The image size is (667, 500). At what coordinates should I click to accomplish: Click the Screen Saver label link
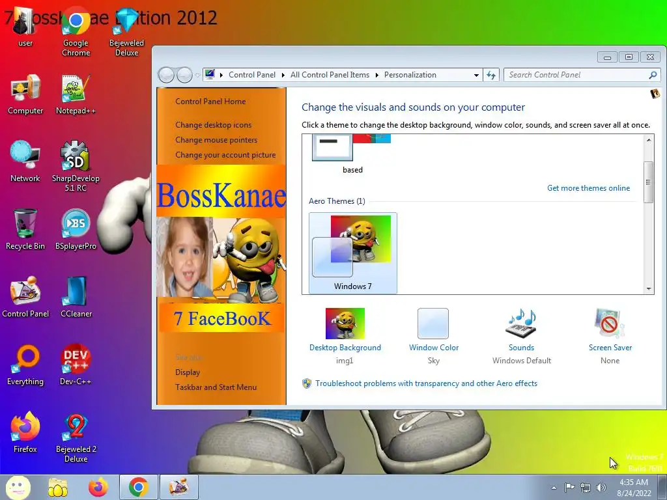[610, 348]
